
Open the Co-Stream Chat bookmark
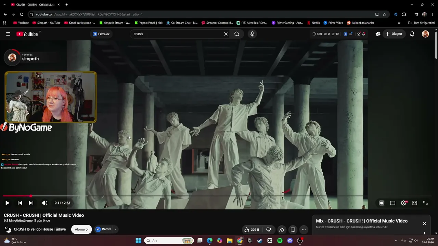[182, 23]
